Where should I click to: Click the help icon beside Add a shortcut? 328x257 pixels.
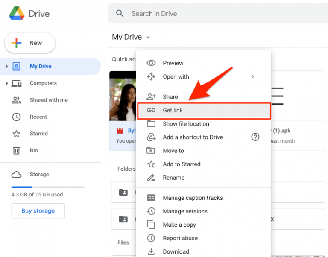[x=255, y=137]
